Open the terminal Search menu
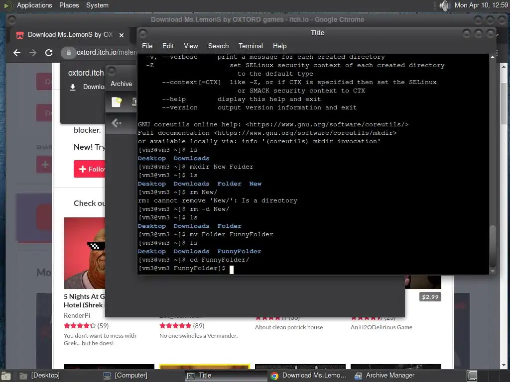The image size is (510, 382). (218, 46)
